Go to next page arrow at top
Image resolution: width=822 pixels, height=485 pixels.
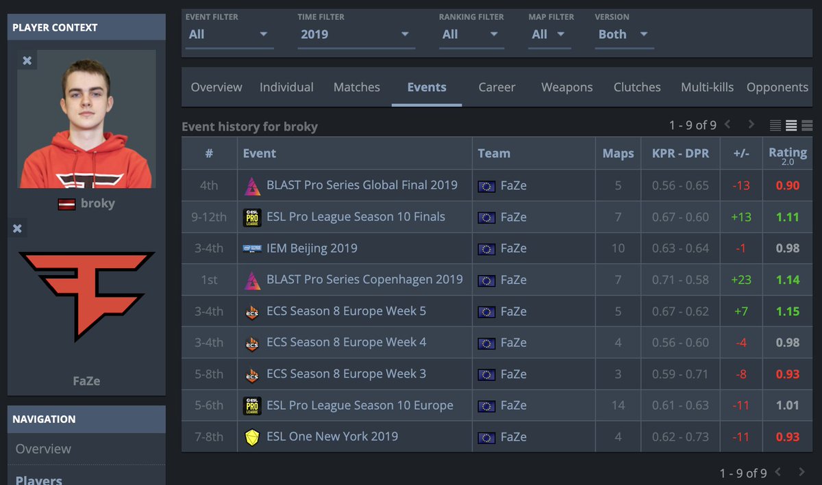(x=751, y=124)
